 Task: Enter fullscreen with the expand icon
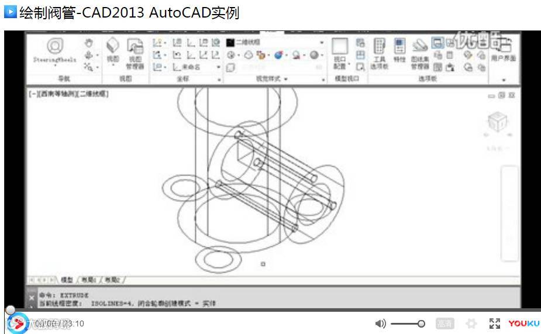[495, 323]
